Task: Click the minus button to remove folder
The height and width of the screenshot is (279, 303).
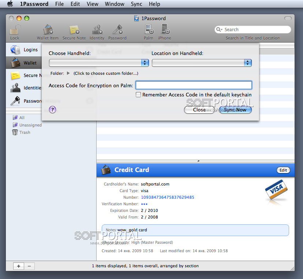Action: click(x=29, y=266)
